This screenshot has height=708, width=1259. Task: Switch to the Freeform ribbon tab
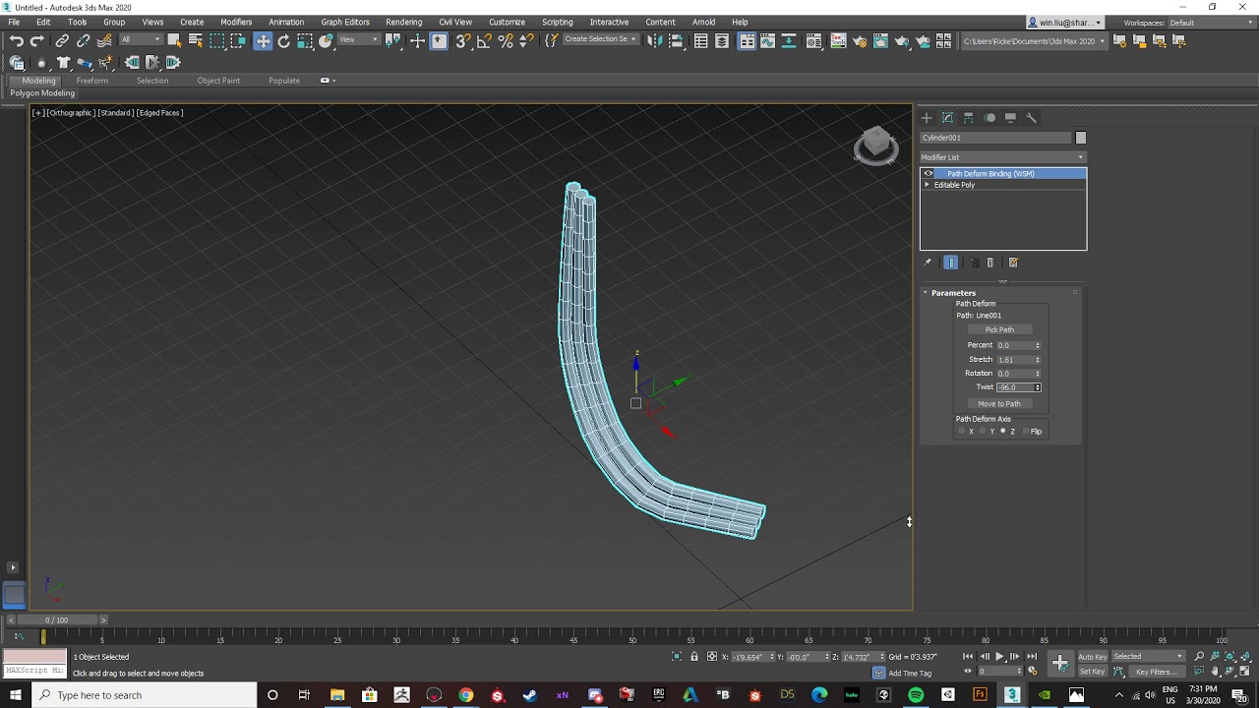pos(92,81)
